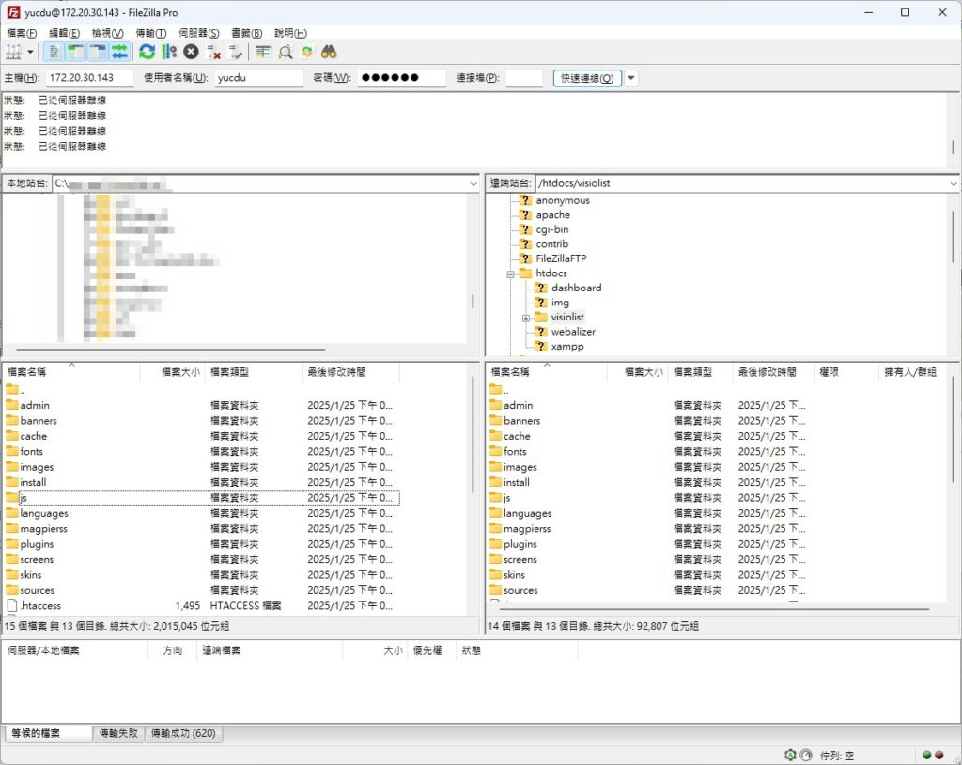Click the Refresh file lists icon
Screen dimensions: 962x765
coord(147,52)
